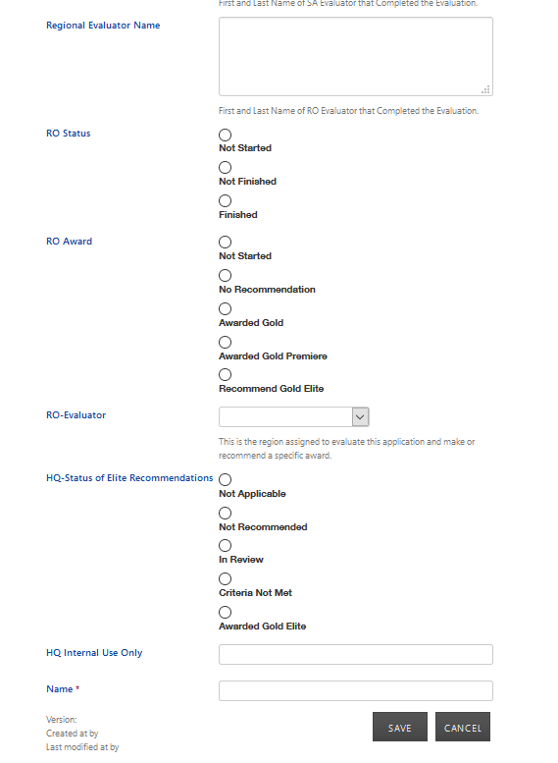Screen dimensions: 558x763
Task: Focus the HQ Internal Use Only field
Action: point(356,654)
